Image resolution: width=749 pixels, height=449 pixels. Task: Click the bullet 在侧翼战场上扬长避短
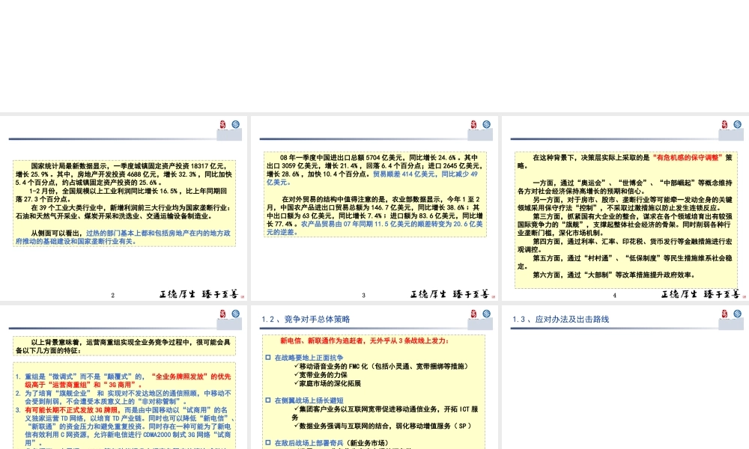point(309,400)
